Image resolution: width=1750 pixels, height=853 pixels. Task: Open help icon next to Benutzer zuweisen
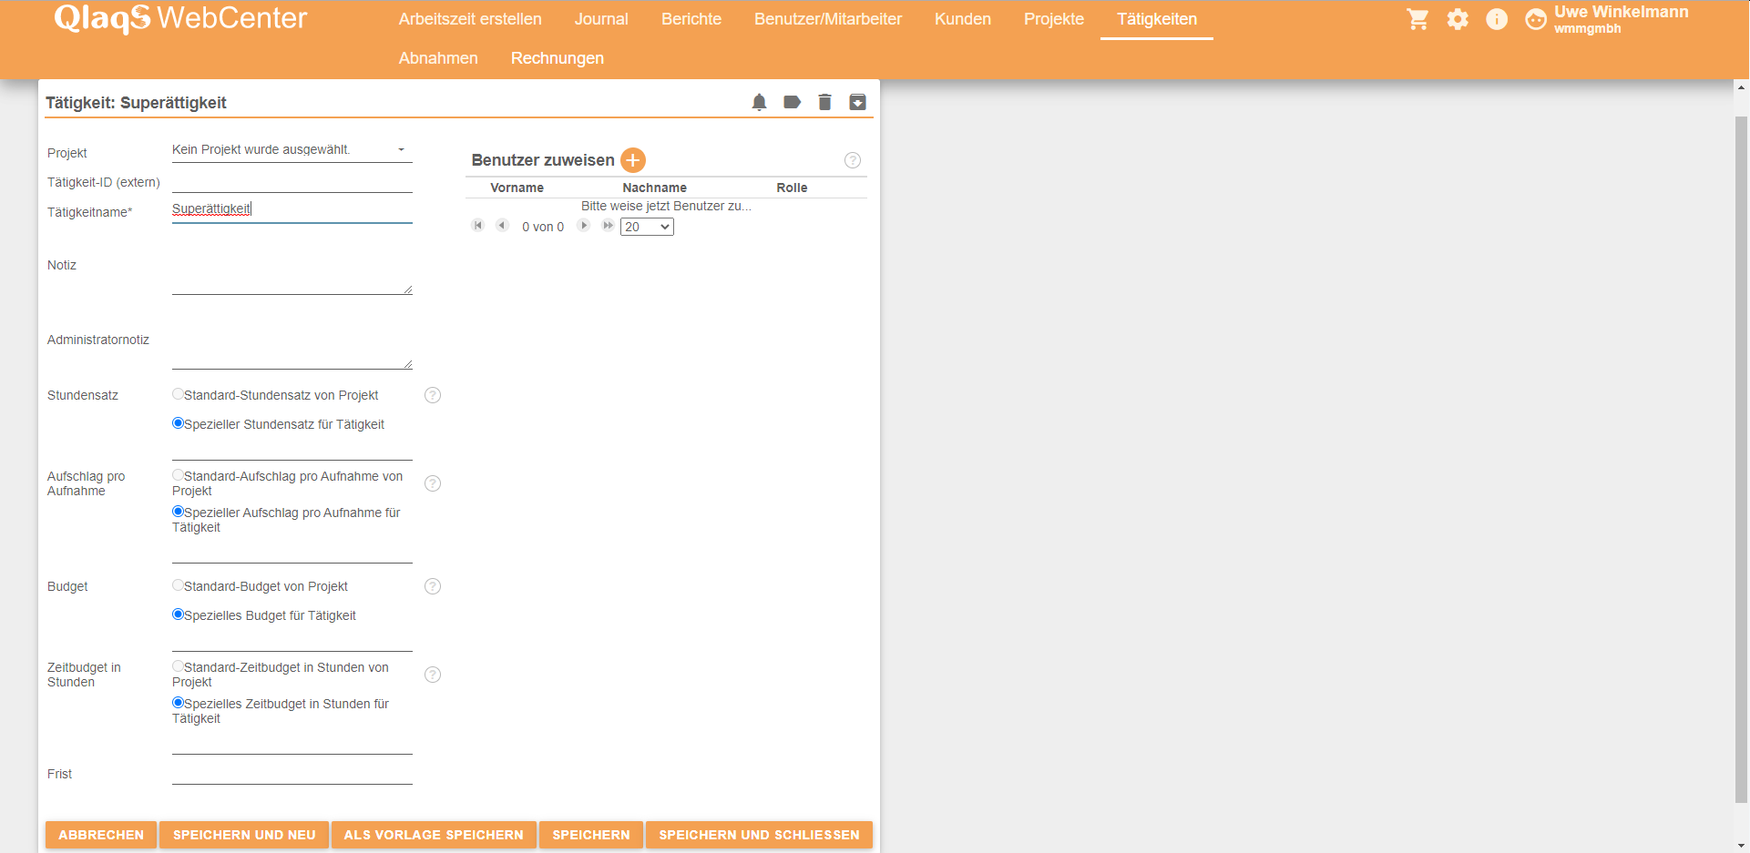[853, 160]
